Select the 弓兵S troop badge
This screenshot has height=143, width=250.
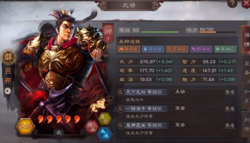(177, 49)
